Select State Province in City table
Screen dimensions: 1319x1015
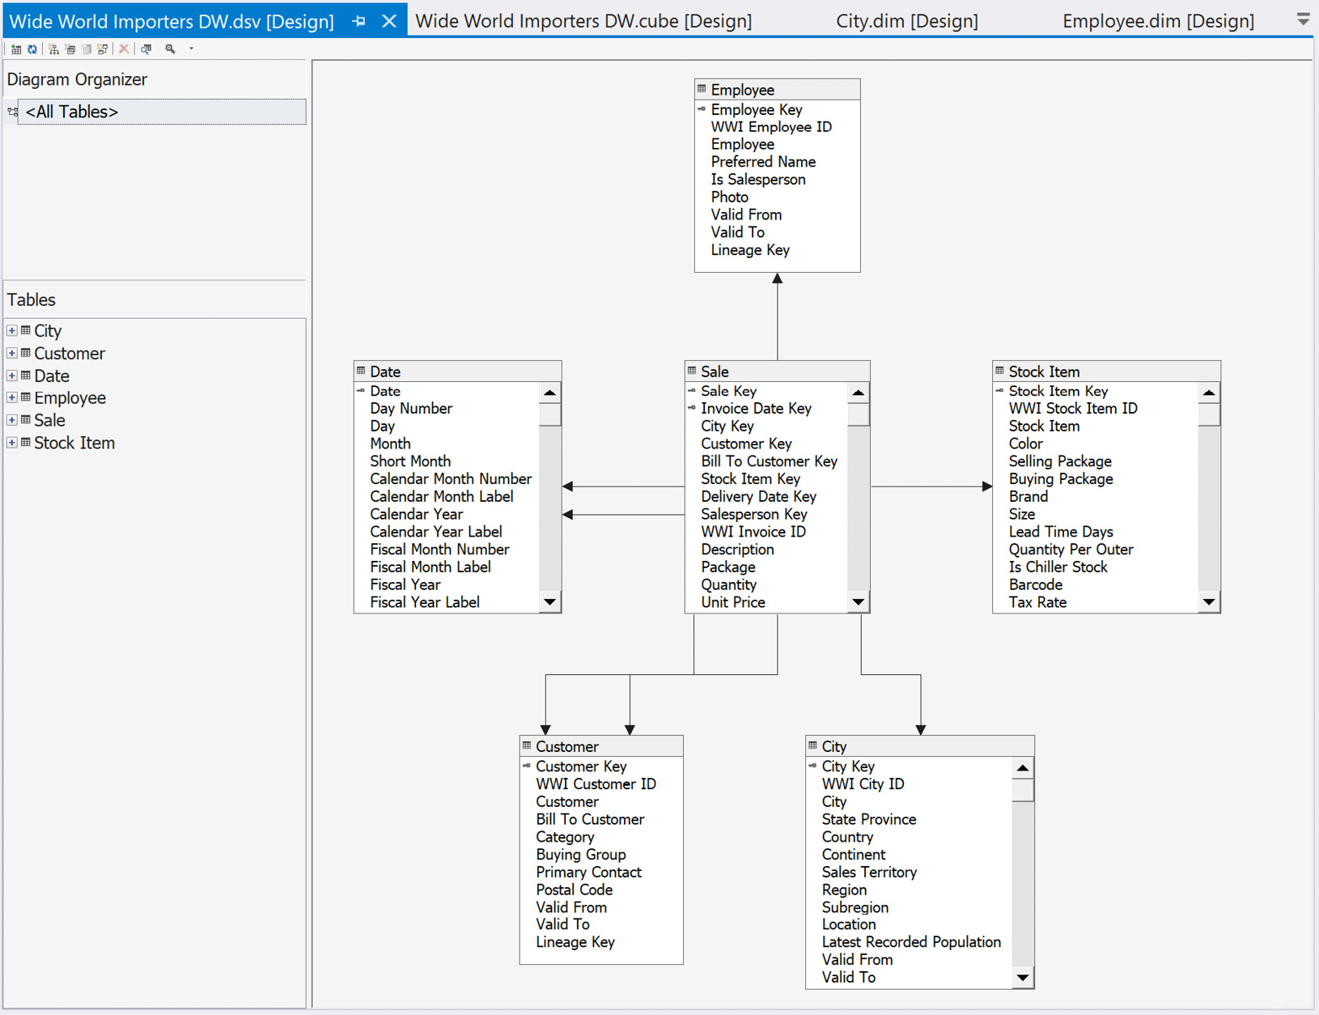point(869,820)
